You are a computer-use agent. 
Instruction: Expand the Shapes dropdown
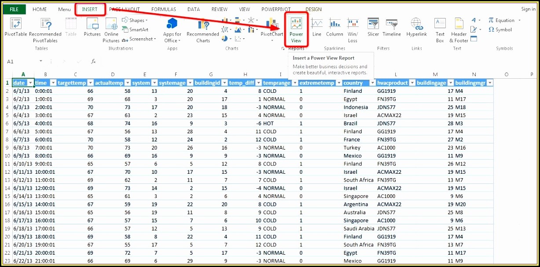pos(146,20)
